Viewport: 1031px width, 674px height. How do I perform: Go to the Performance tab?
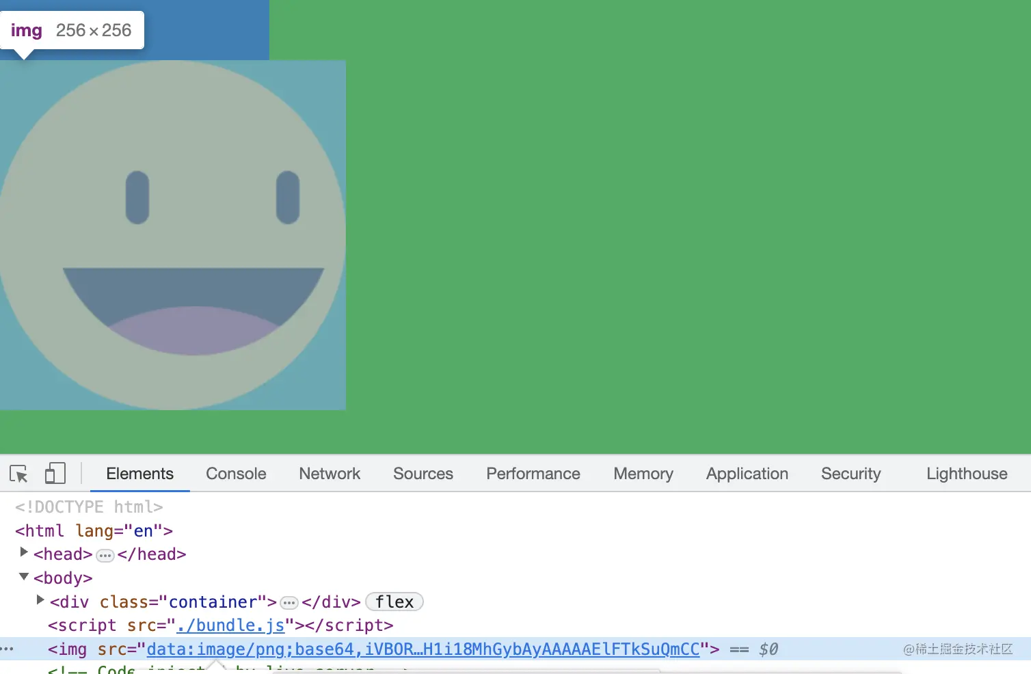point(533,474)
